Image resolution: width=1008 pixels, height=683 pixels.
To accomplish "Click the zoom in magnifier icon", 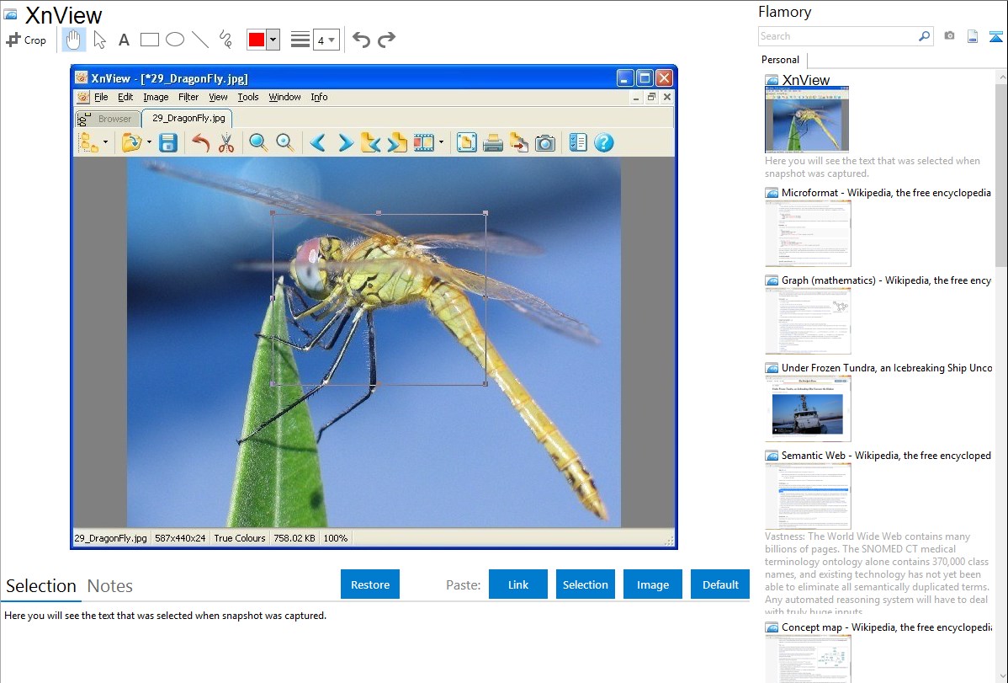I will click(x=258, y=142).
